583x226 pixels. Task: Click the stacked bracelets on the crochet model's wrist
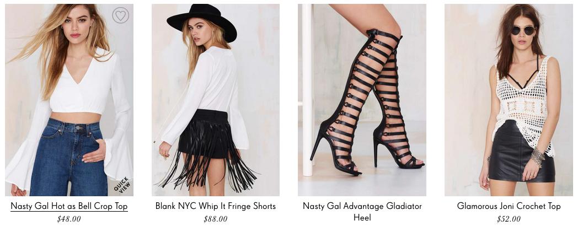click(x=537, y=157)
